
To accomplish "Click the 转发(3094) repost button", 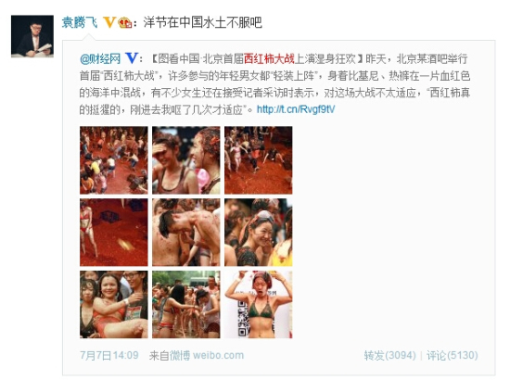I will coord(390,355).
